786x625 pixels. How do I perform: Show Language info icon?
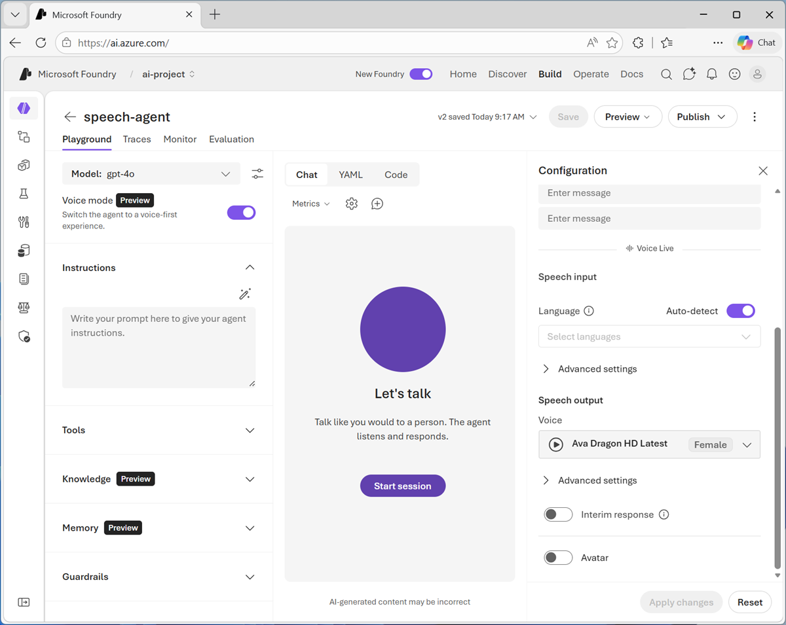coord(589,311)
